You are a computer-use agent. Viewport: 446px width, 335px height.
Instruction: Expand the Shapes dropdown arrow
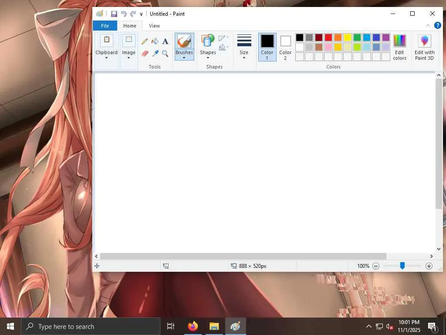[208, 58]
